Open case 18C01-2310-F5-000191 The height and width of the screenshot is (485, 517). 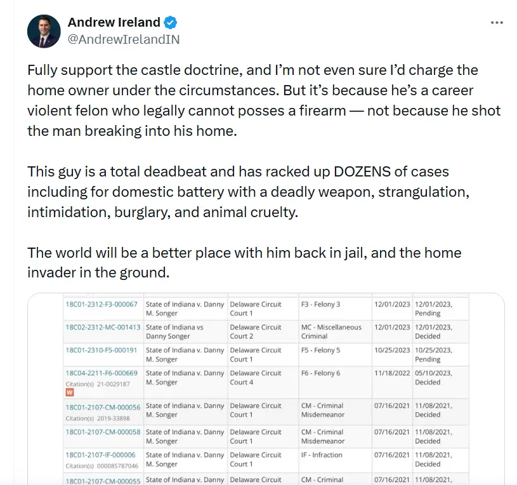pyautogui.click(x=101, y=350)
